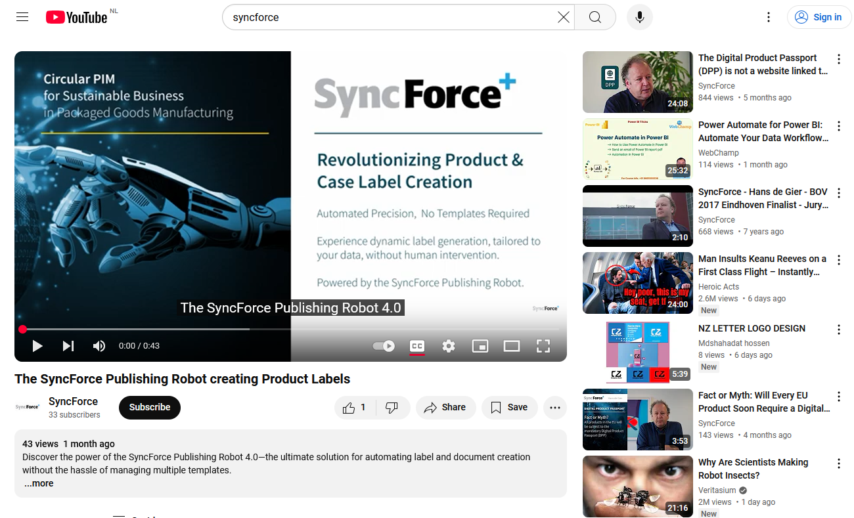Open the Power Automate for Power BI thumbnail

click(x=638, y=149)
